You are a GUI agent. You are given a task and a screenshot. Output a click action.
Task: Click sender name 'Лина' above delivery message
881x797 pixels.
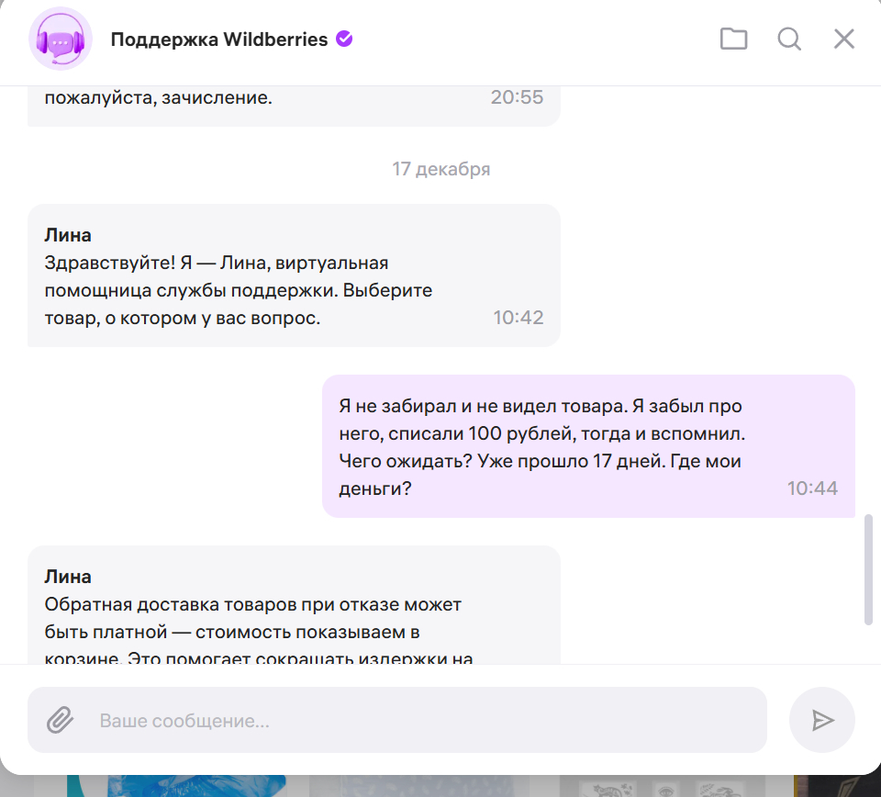(67, 577)
